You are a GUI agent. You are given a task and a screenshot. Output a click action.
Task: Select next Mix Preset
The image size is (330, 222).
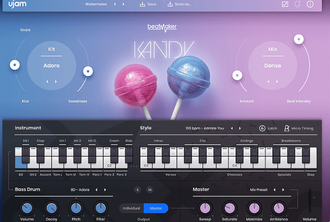click(283, 190)
